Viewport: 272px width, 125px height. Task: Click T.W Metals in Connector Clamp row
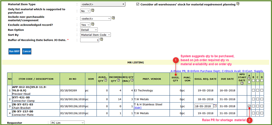pos(141,99)
